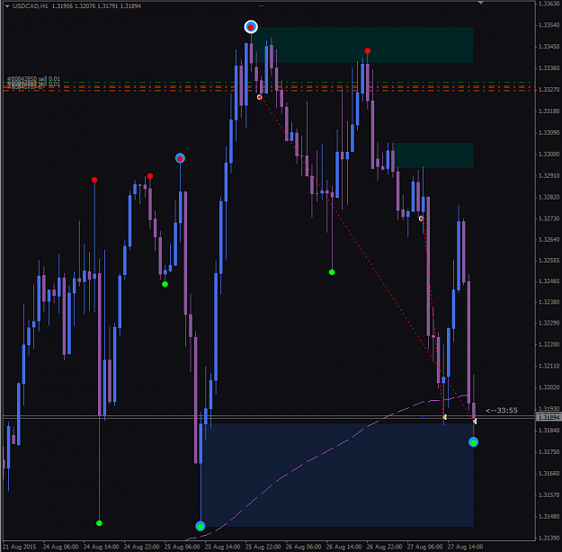Select the red dot above the 24 Aug 22:00 high

(150, 176)
